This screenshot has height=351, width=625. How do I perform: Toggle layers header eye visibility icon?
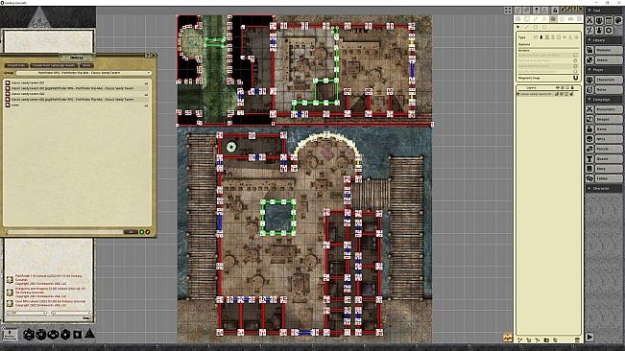558,87
